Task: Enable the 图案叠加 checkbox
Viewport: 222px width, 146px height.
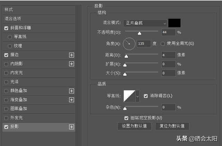Action: 6,109
